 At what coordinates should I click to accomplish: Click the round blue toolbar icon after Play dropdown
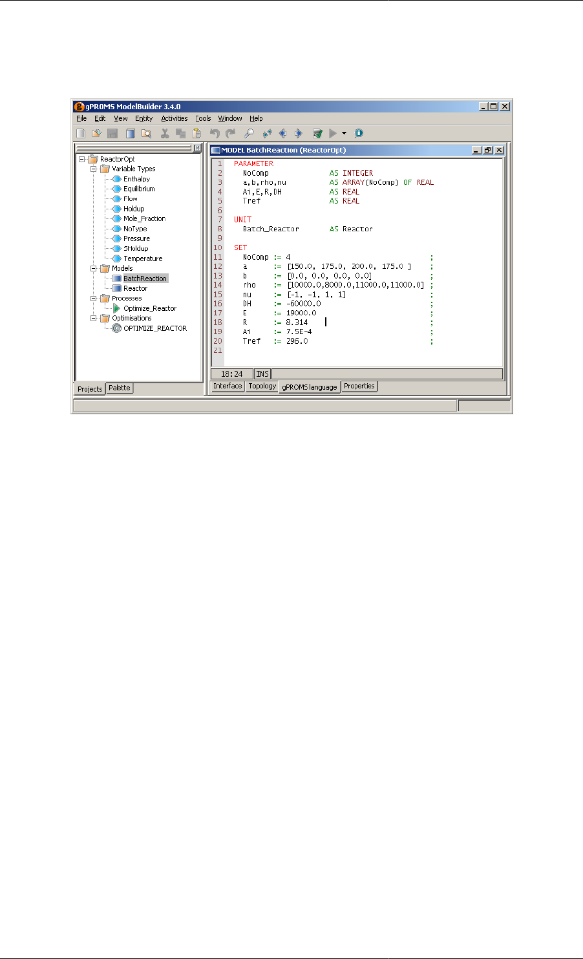(x=359, y=133)
